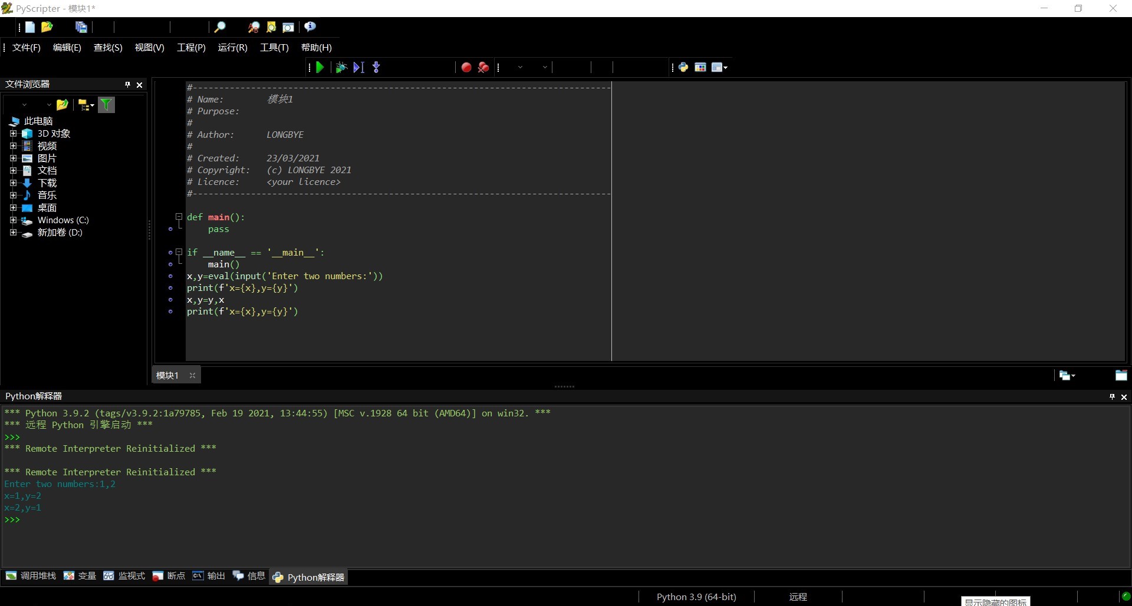Screen dimensions: 1132x606
Task: Open the 视图(V) menu
Action: [x=150, y=48]
